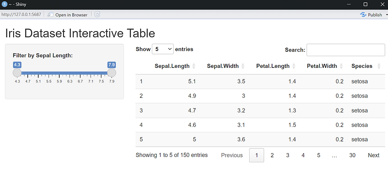Click cell value 4.6 in row 4
388x189 pixels.
192,125
